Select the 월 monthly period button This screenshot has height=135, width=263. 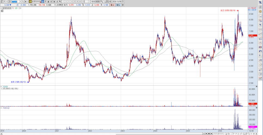[48, 1]
